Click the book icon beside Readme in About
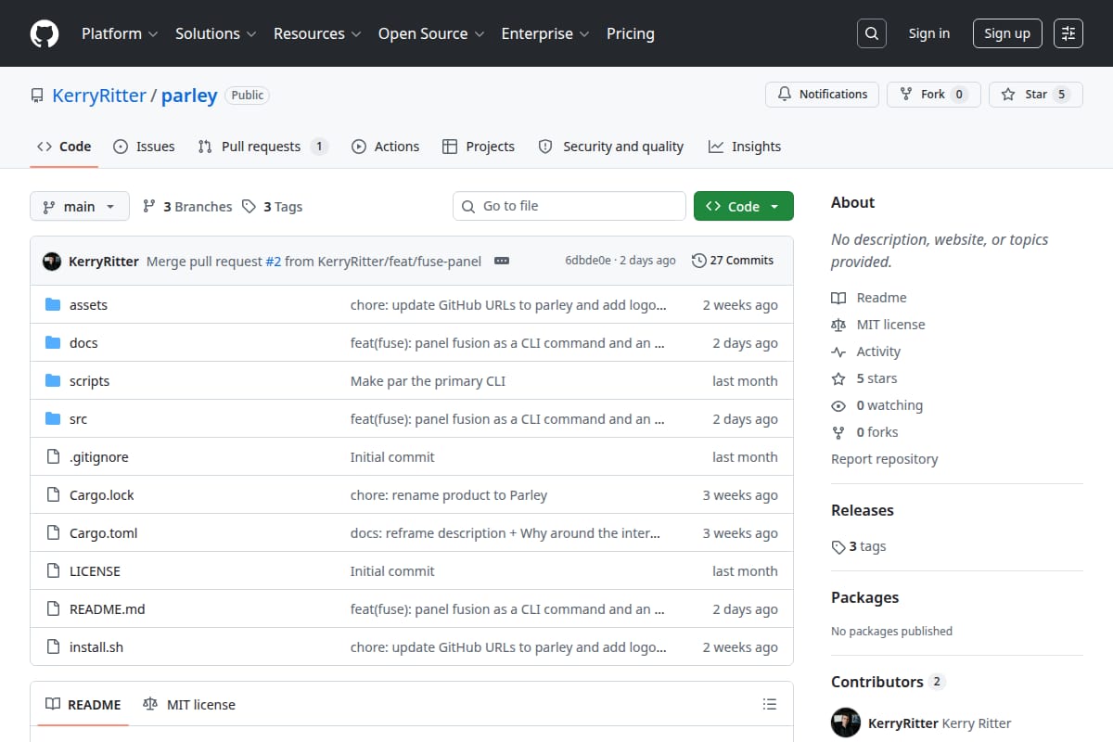Screen dimensions: 1113x742 pyautogui.click(x=838, y=298)
